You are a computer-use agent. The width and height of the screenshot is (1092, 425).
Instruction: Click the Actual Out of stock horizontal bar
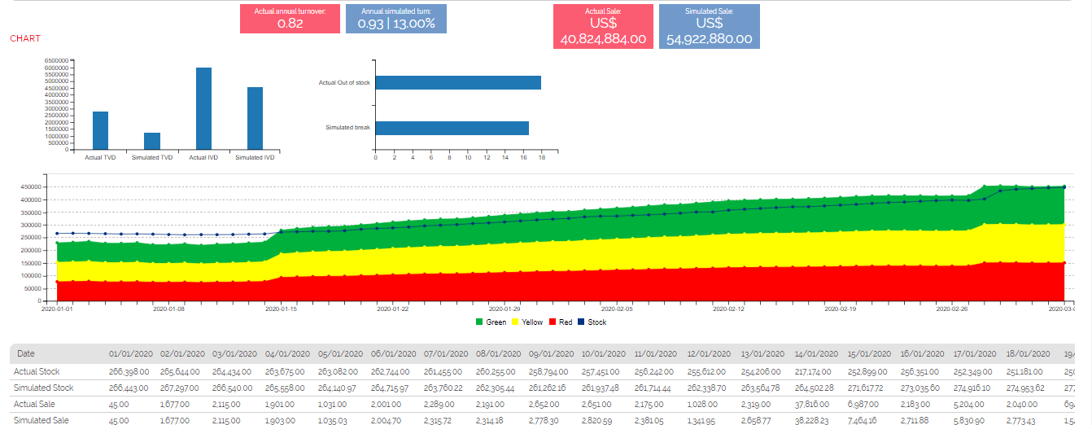(458, 82)
